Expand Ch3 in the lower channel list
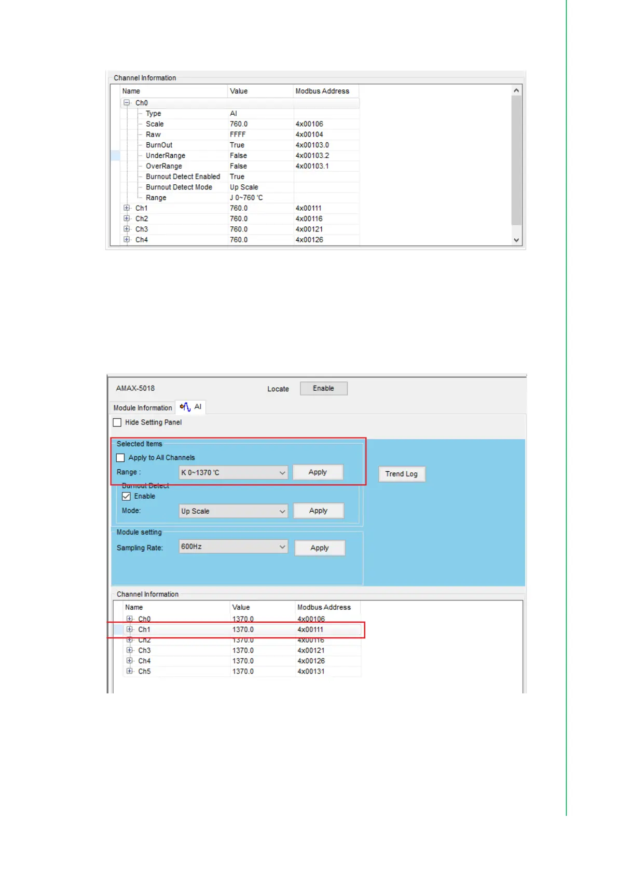 point(130,650)
